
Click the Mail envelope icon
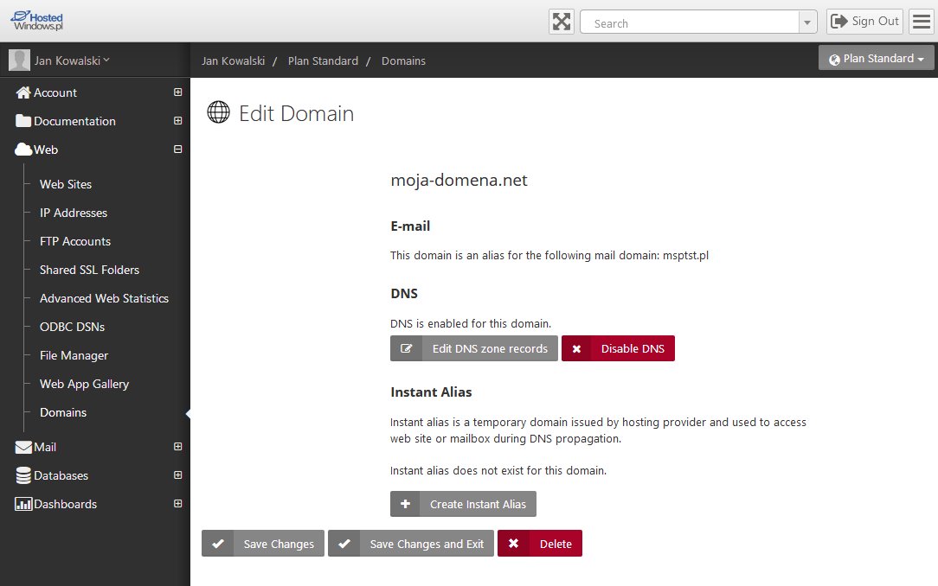(x=23, y=447)
